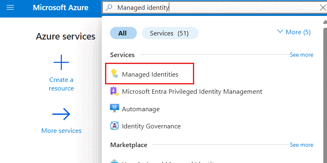
Task: Click the More services arrow icon
Action: 61,115
